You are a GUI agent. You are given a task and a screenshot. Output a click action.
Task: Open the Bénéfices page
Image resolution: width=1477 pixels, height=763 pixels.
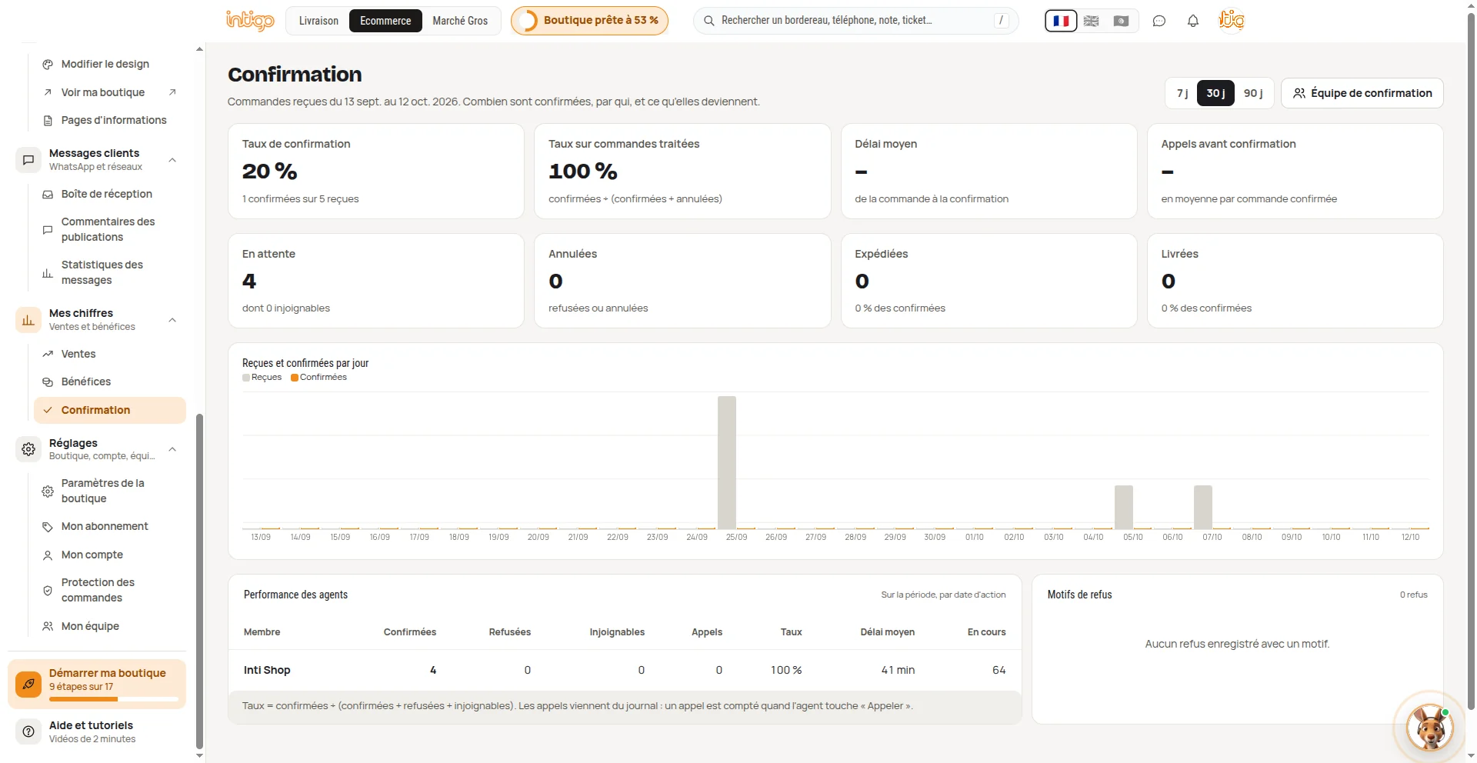pyautogui.click(x=110, y=381)
